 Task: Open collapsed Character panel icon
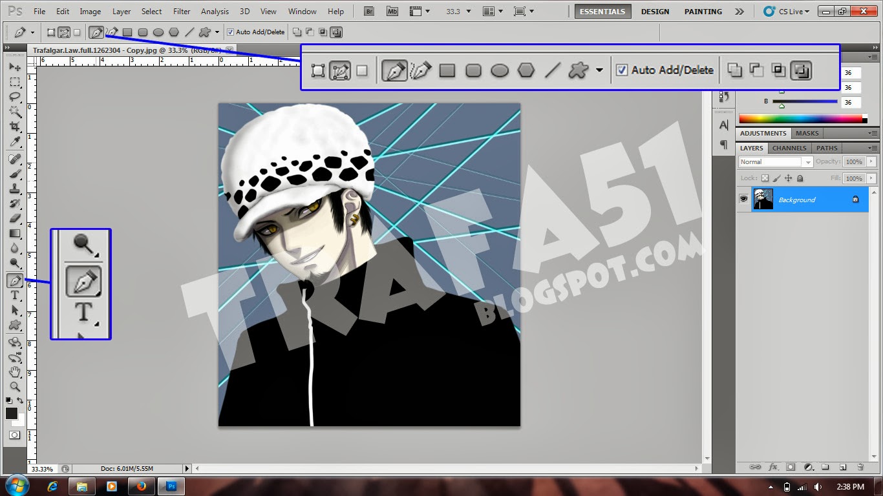[724, 125]
